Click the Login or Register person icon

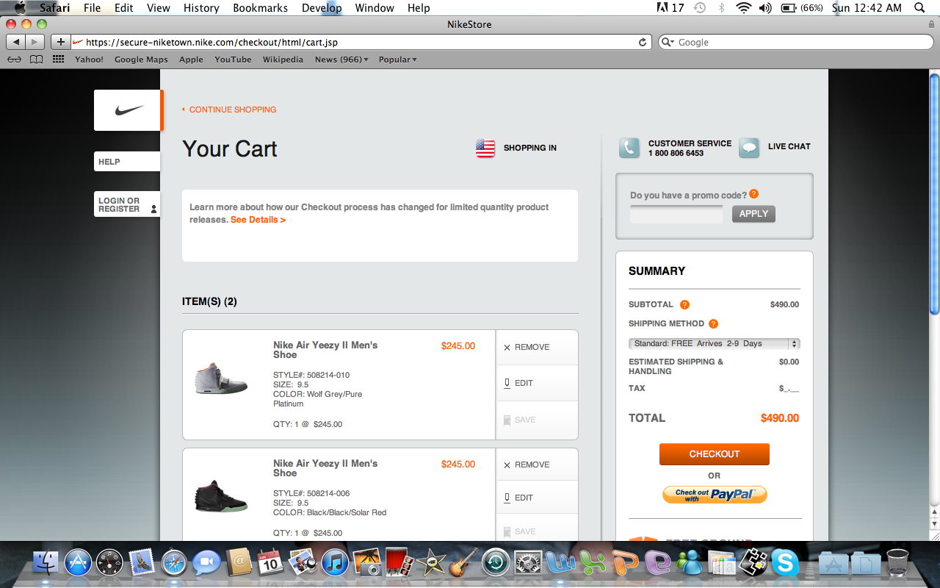153,209
